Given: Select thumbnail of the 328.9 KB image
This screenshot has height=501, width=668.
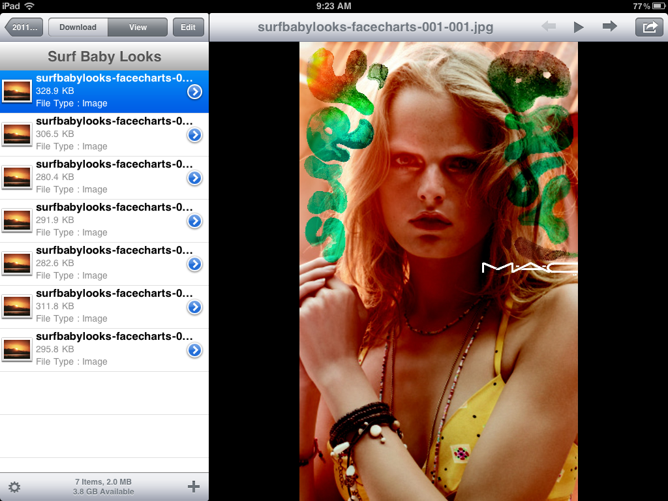Looking at the screenshot, I should click(x=17, y=91).
